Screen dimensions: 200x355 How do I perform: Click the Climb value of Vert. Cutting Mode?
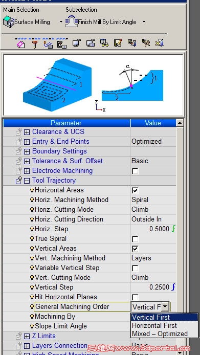click(140, 277)
